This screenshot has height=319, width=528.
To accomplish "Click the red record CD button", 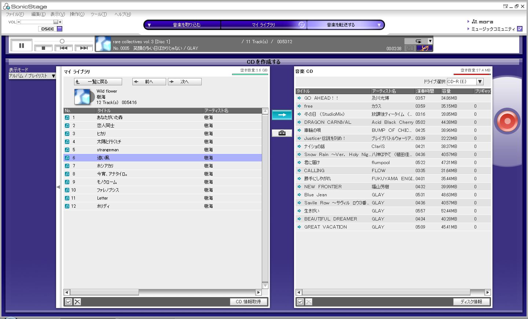I will tap(507, 121).
